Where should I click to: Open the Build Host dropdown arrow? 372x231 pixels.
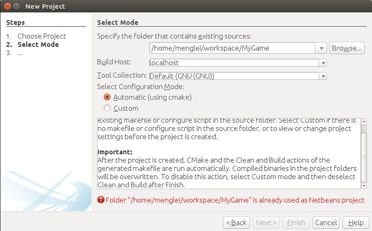[323, 63]
